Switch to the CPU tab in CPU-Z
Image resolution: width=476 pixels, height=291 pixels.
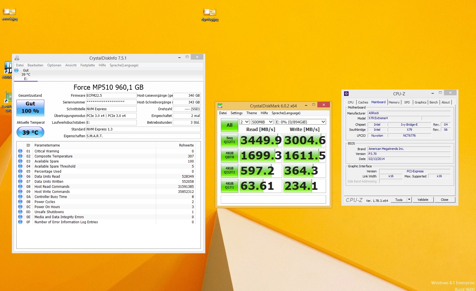[351, 102]
